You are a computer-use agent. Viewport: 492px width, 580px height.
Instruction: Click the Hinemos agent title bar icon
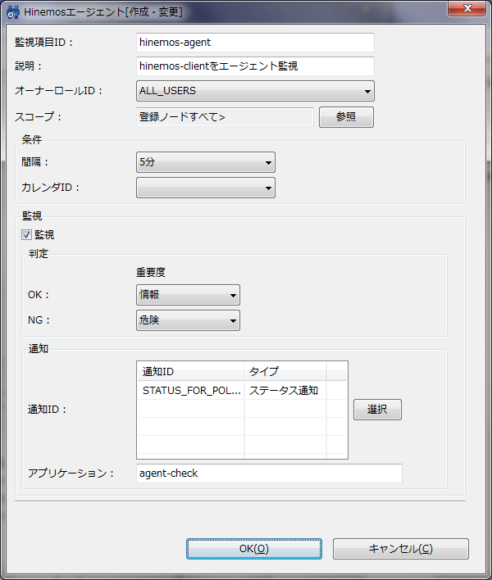13,11
